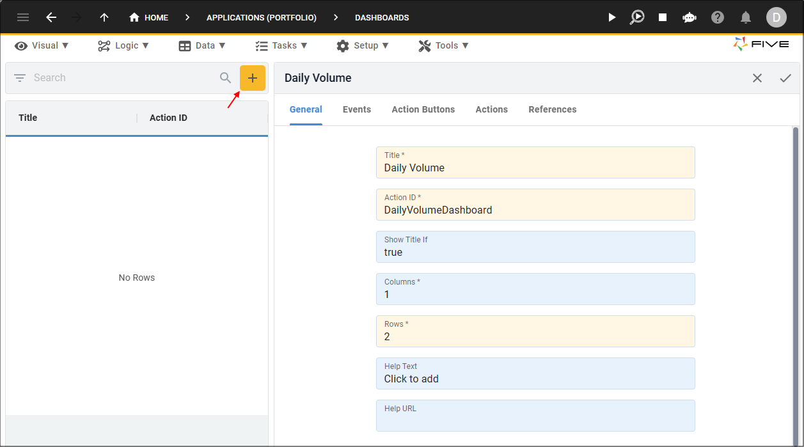Switch to the Actions tab

coord(492,109)
